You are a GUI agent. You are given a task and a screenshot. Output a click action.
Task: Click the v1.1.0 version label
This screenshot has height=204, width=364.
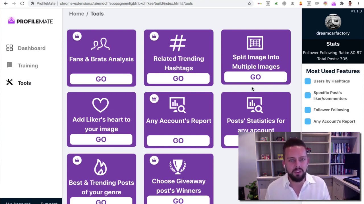click(356, 11)
